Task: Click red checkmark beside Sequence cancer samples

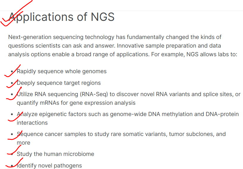Action: 15,135
